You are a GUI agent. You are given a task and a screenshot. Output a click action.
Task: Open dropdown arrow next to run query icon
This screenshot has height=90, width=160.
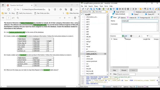[x=138, y=9]
